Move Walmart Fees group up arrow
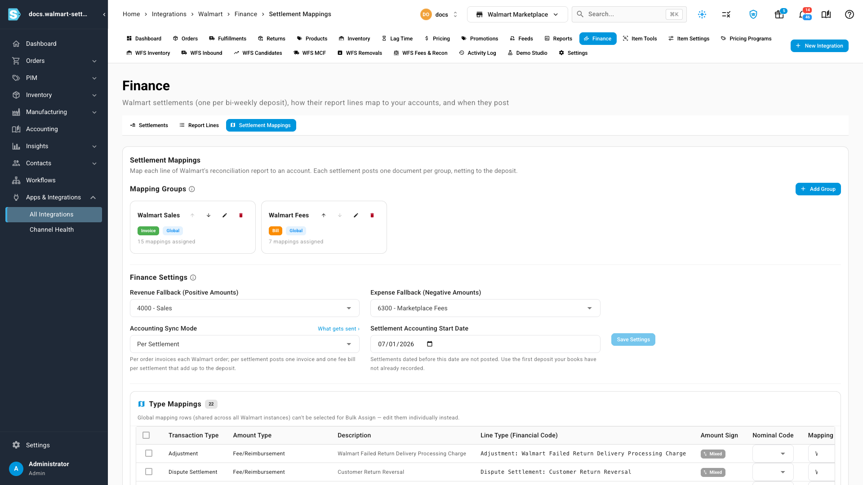This screenshot has width=863, height=485. 324,216
